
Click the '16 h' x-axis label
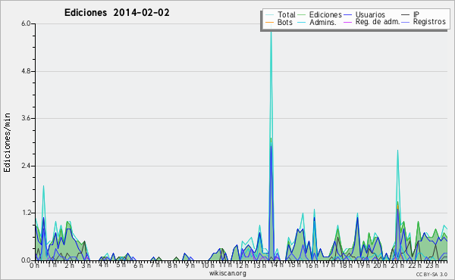point(312,265)
